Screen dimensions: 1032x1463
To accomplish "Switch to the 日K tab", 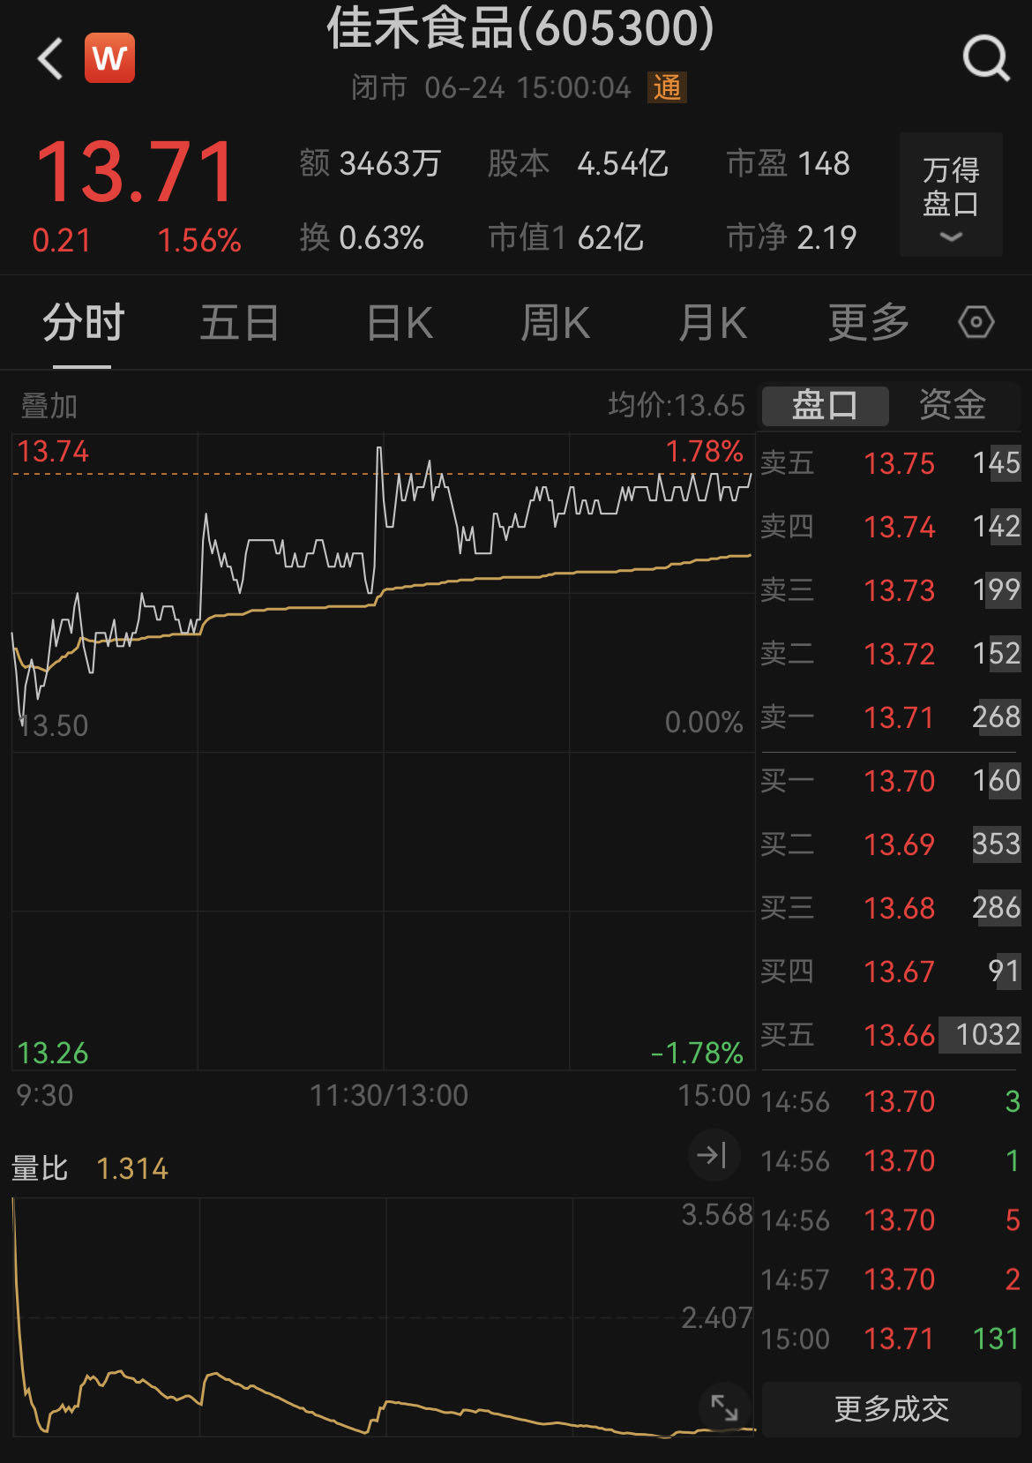I will coord(400,322).
